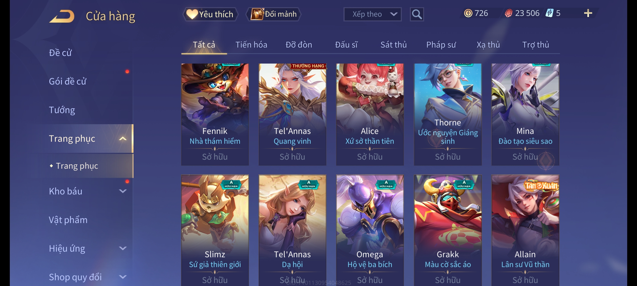Expand the Kho báu sidebar section
Image resolution: width=637 pixels, height=286 pixels.
[123, 191]
